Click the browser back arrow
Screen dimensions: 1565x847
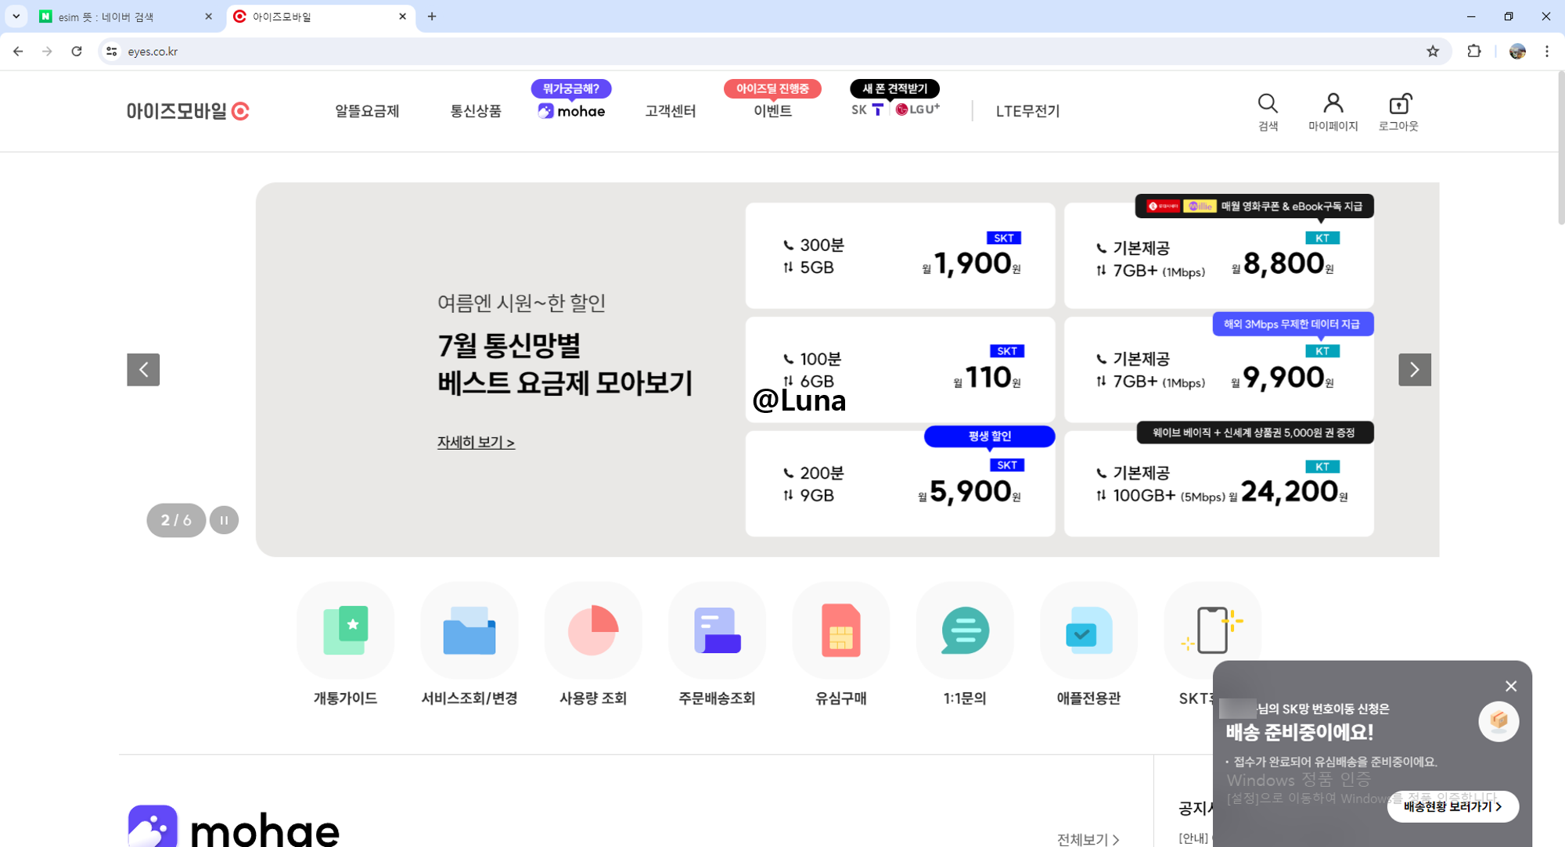[x=18, y=51]
